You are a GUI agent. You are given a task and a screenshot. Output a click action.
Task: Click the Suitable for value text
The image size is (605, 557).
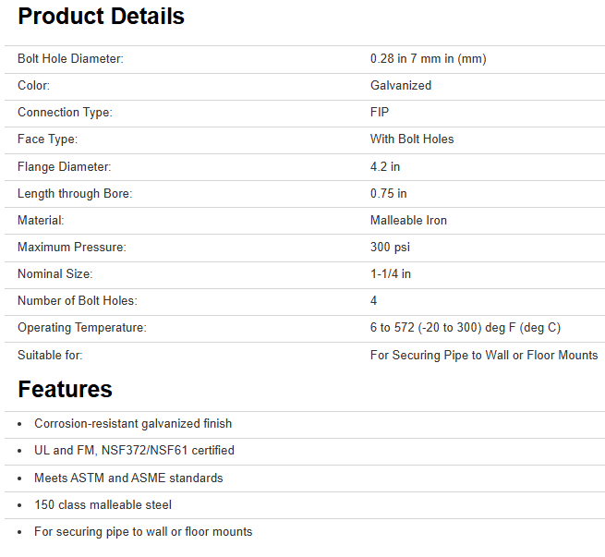pos(483,356)
